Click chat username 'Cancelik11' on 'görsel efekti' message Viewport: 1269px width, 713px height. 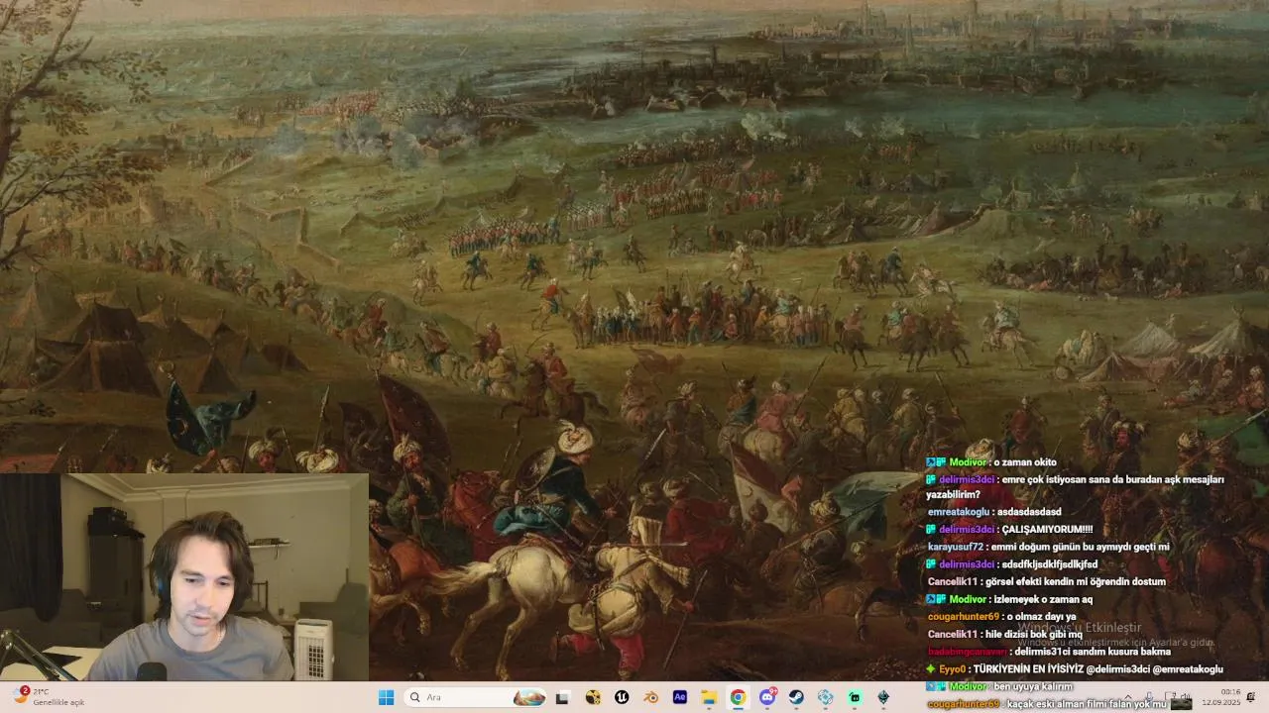[953, 582]
